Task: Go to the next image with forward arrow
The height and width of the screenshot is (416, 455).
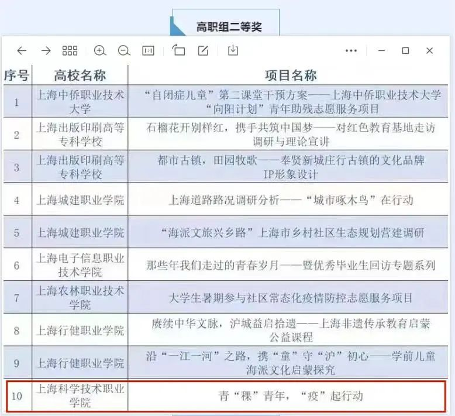Action: coord(46,51)
